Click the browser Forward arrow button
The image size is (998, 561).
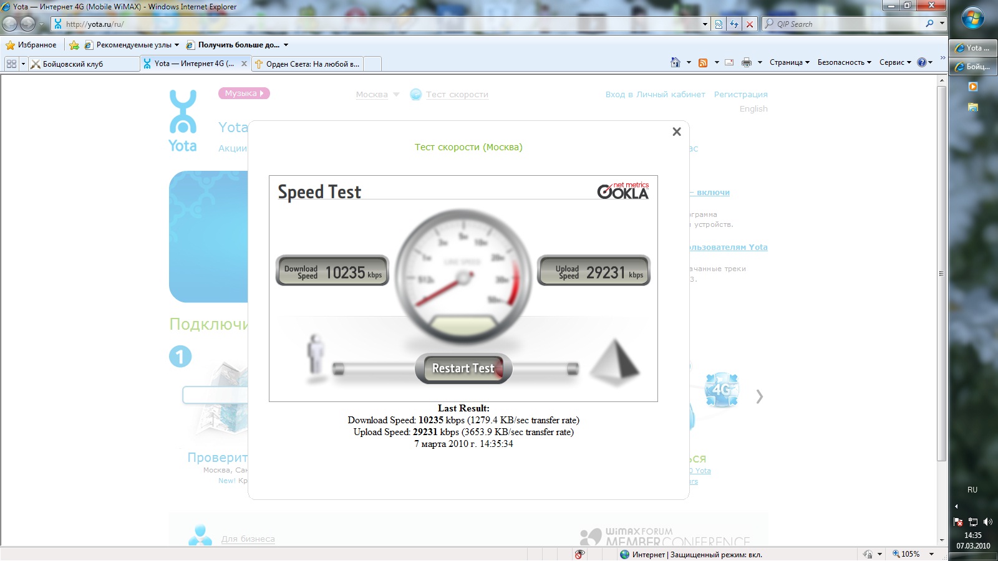click(27, 24)
